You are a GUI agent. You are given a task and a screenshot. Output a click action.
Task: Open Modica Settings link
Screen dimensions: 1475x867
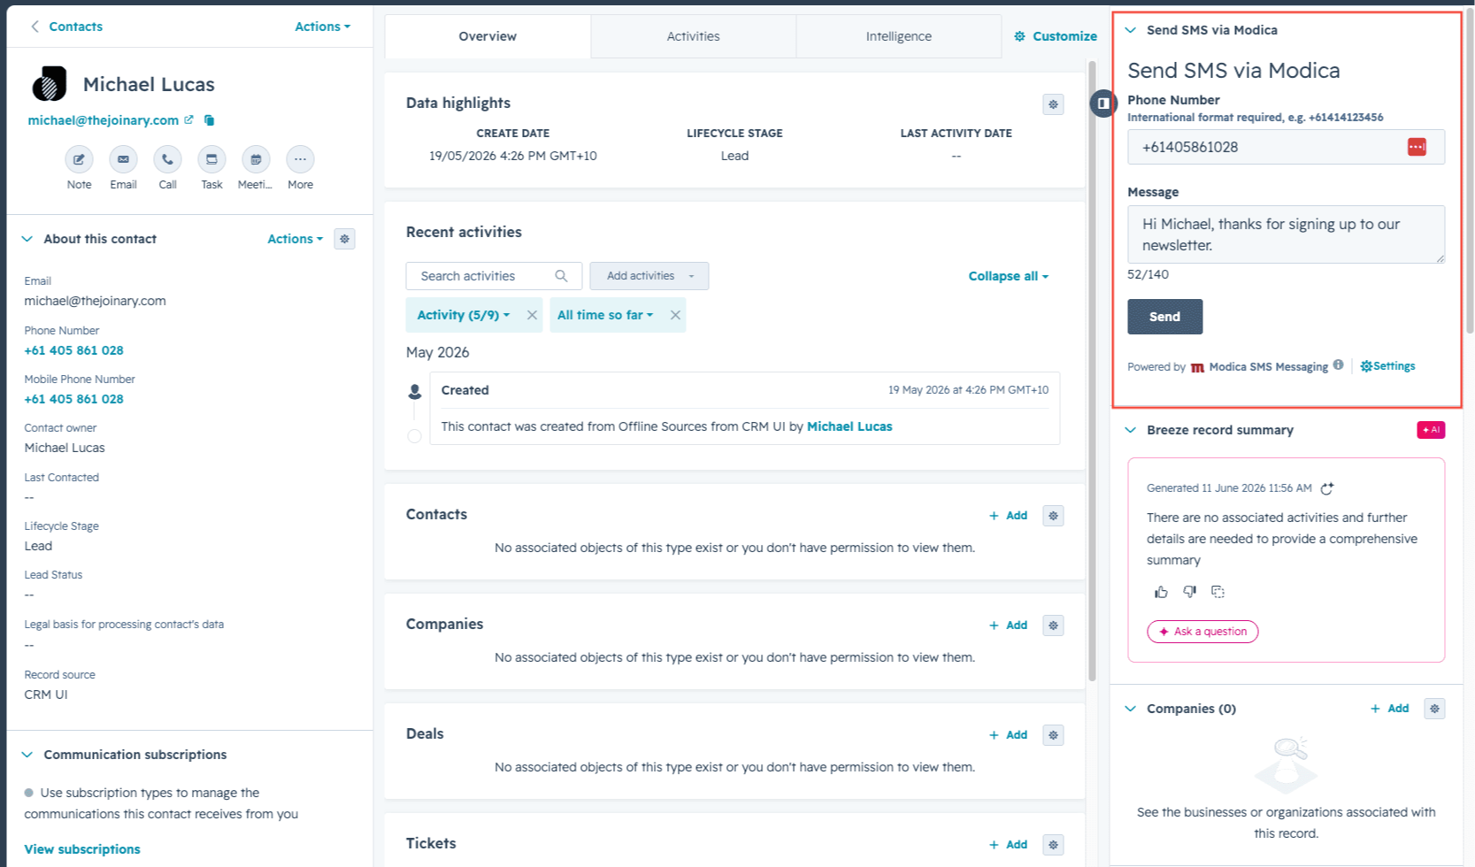coord(1387,366)
